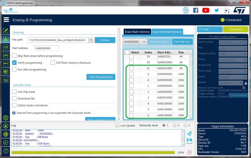The width and height of the screenshot is (251, 158).
Task: Open the SWV viewer icon
Action: 6,63
